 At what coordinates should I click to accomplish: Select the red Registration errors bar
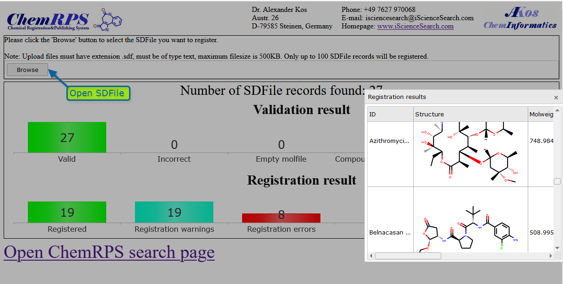click(x=281, y=218)
